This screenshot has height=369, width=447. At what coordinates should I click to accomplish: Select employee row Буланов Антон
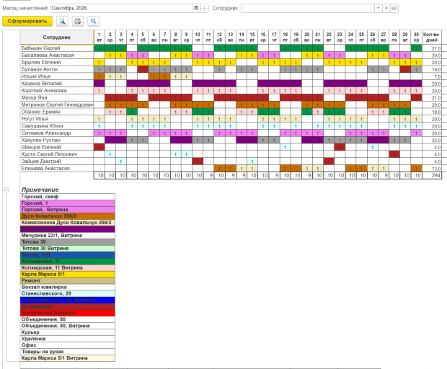pos(57,69)
